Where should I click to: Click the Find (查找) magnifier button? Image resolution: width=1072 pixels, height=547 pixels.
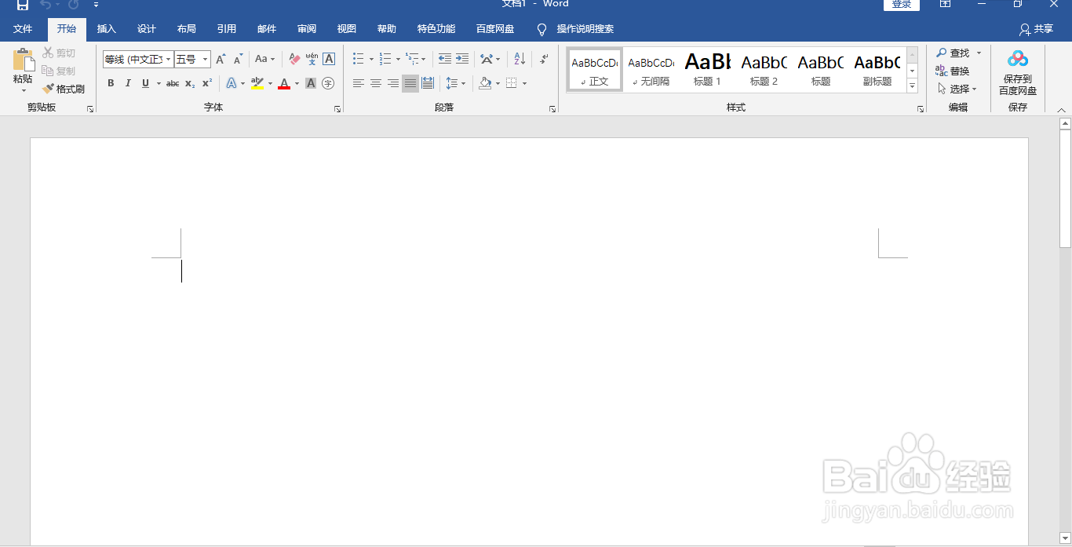point(954,53)
